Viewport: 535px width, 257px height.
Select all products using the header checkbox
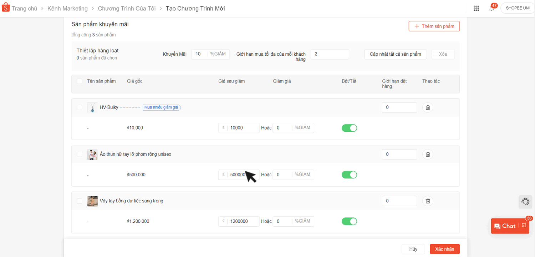pyautogui.click(x=80, y=81)
